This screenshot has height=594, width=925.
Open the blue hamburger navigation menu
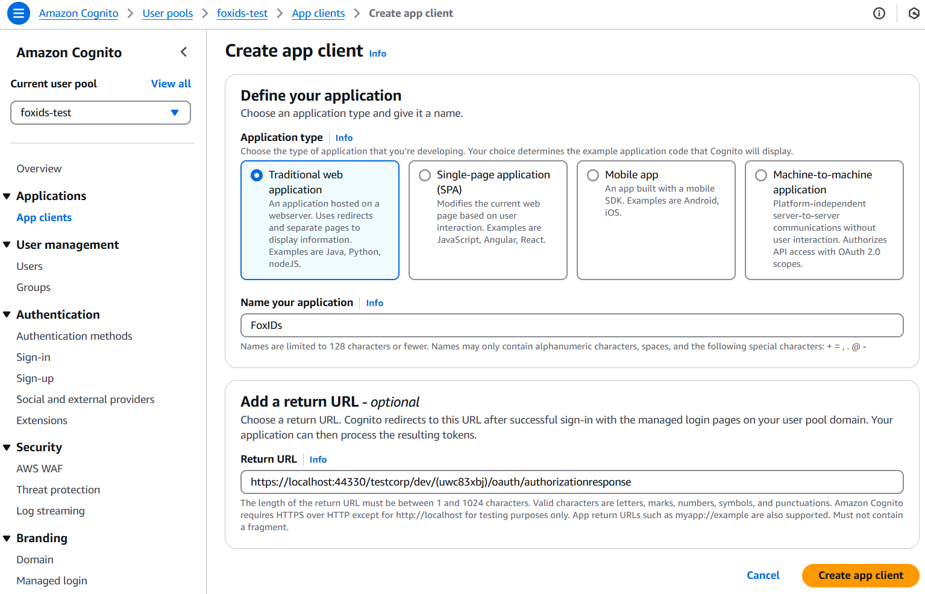pyautogui.click(x=17, y=13)
